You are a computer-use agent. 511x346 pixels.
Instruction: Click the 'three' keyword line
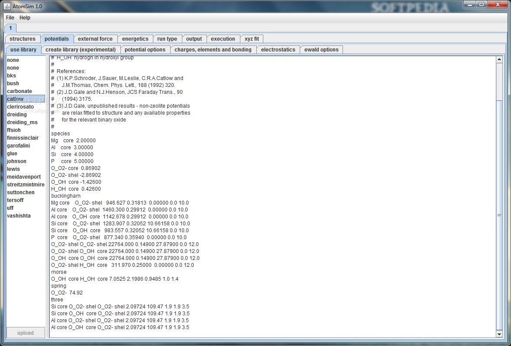click(x=57, y=299)
